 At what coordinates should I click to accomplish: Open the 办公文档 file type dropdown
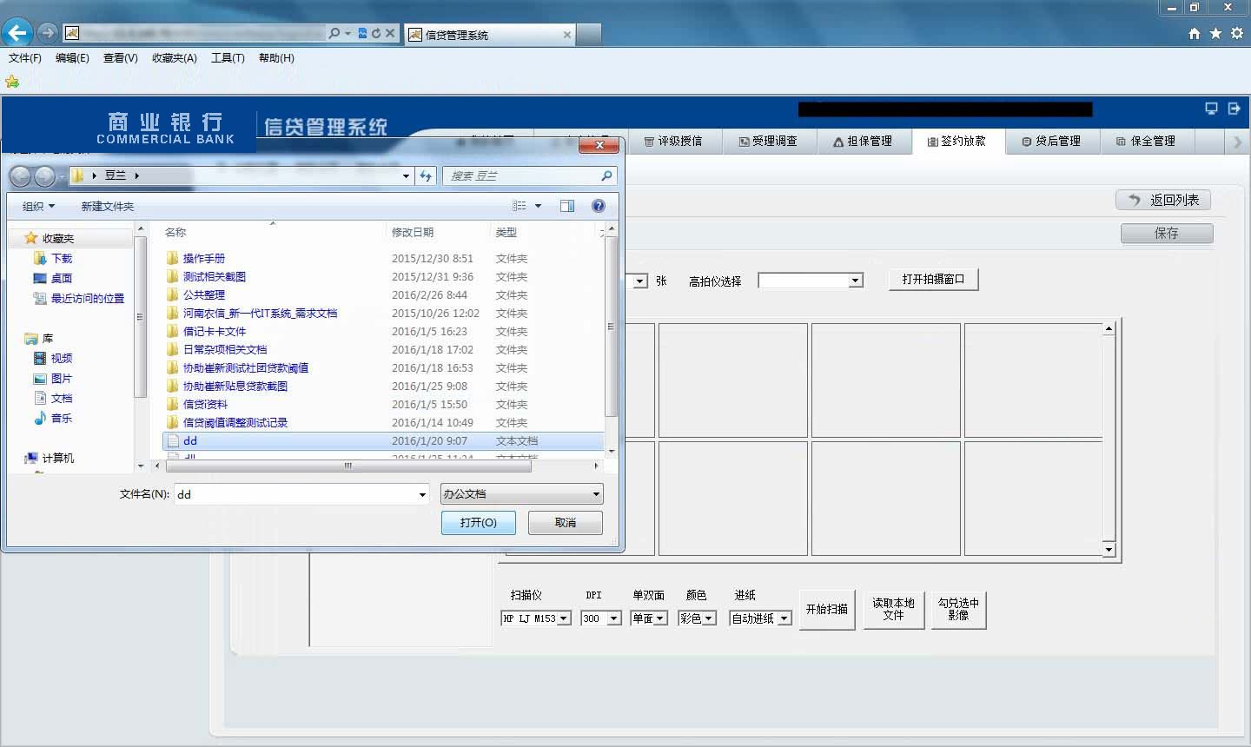tap(521, 494)
